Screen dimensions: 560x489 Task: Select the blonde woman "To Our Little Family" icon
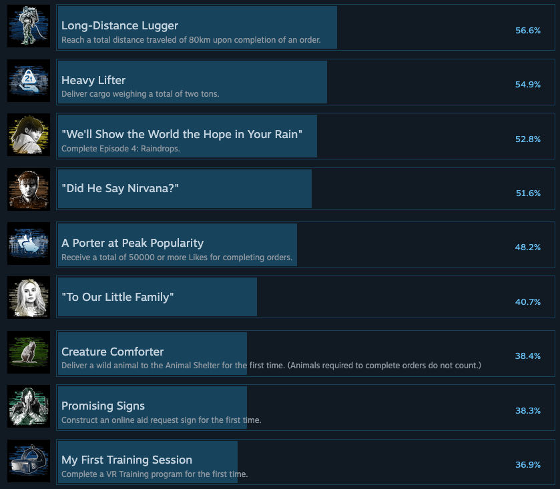tap(29, 298)
